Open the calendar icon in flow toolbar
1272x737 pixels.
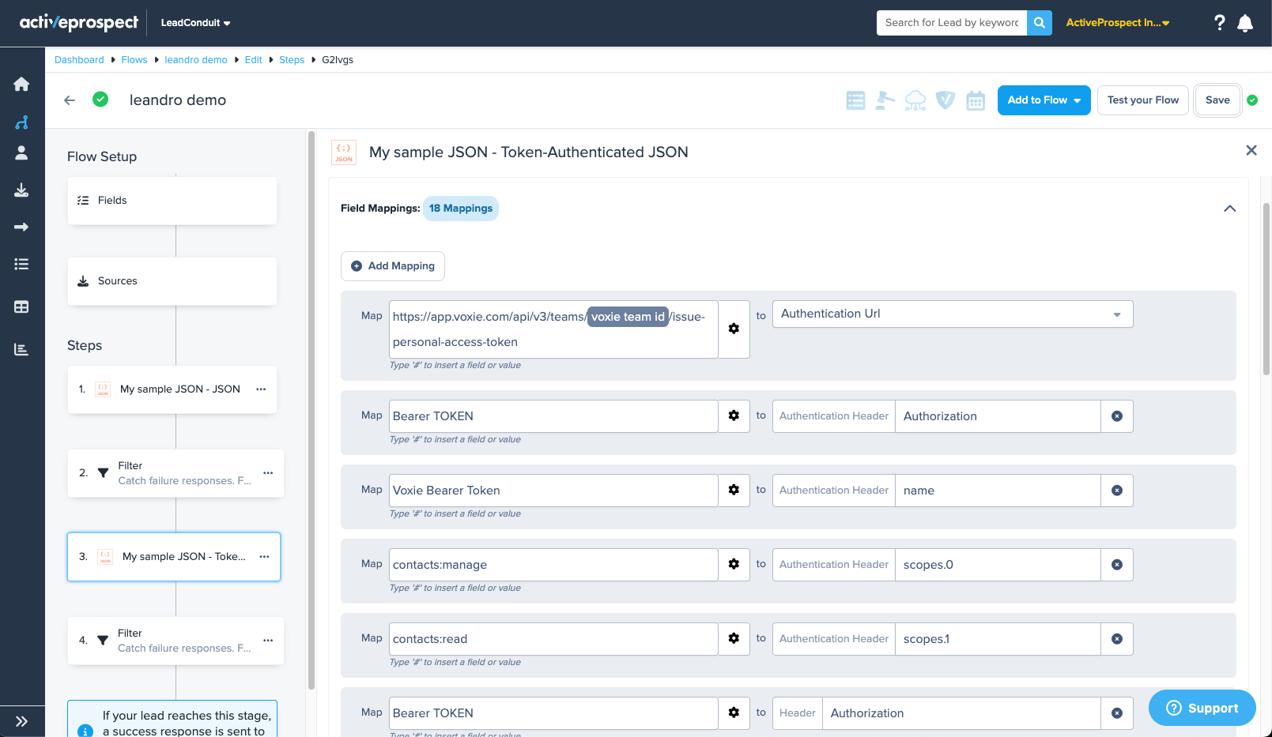pos(976,100)
